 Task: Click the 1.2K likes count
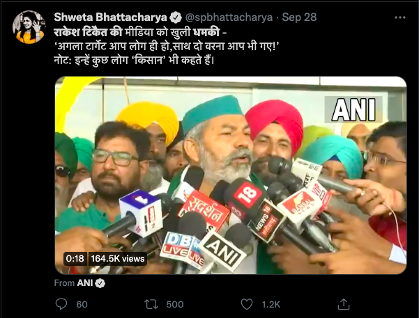pos(271,304)
